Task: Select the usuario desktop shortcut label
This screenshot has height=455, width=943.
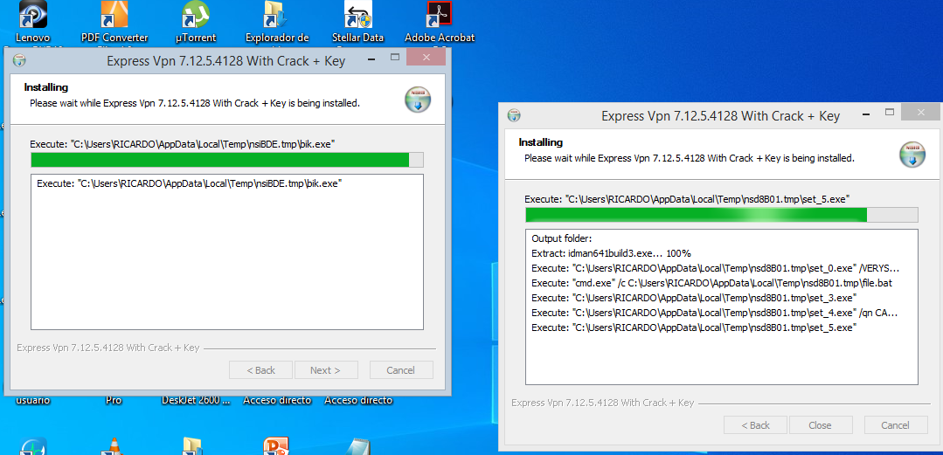Action: click(x=33, y=400)
